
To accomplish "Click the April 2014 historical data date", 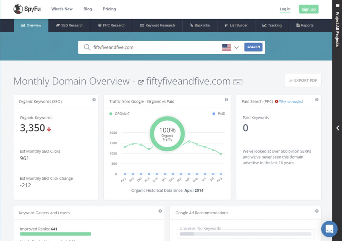I will (x=194, y=190).
